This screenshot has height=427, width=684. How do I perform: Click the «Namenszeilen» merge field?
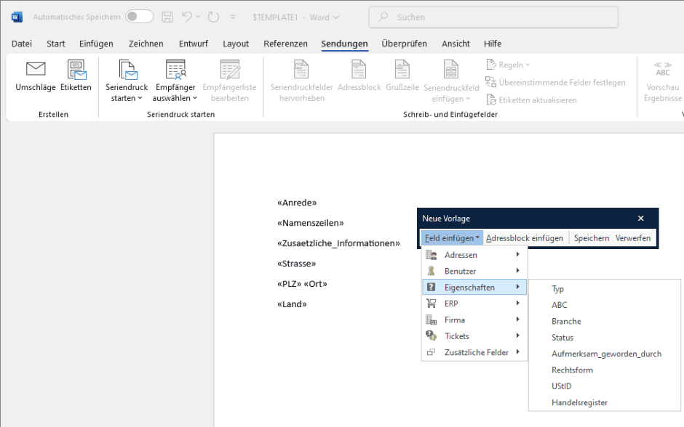point(311,223)
